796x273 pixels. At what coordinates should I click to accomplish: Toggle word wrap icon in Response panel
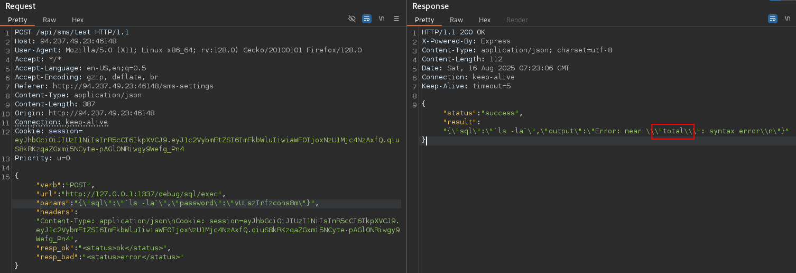(x=773, y=19)
